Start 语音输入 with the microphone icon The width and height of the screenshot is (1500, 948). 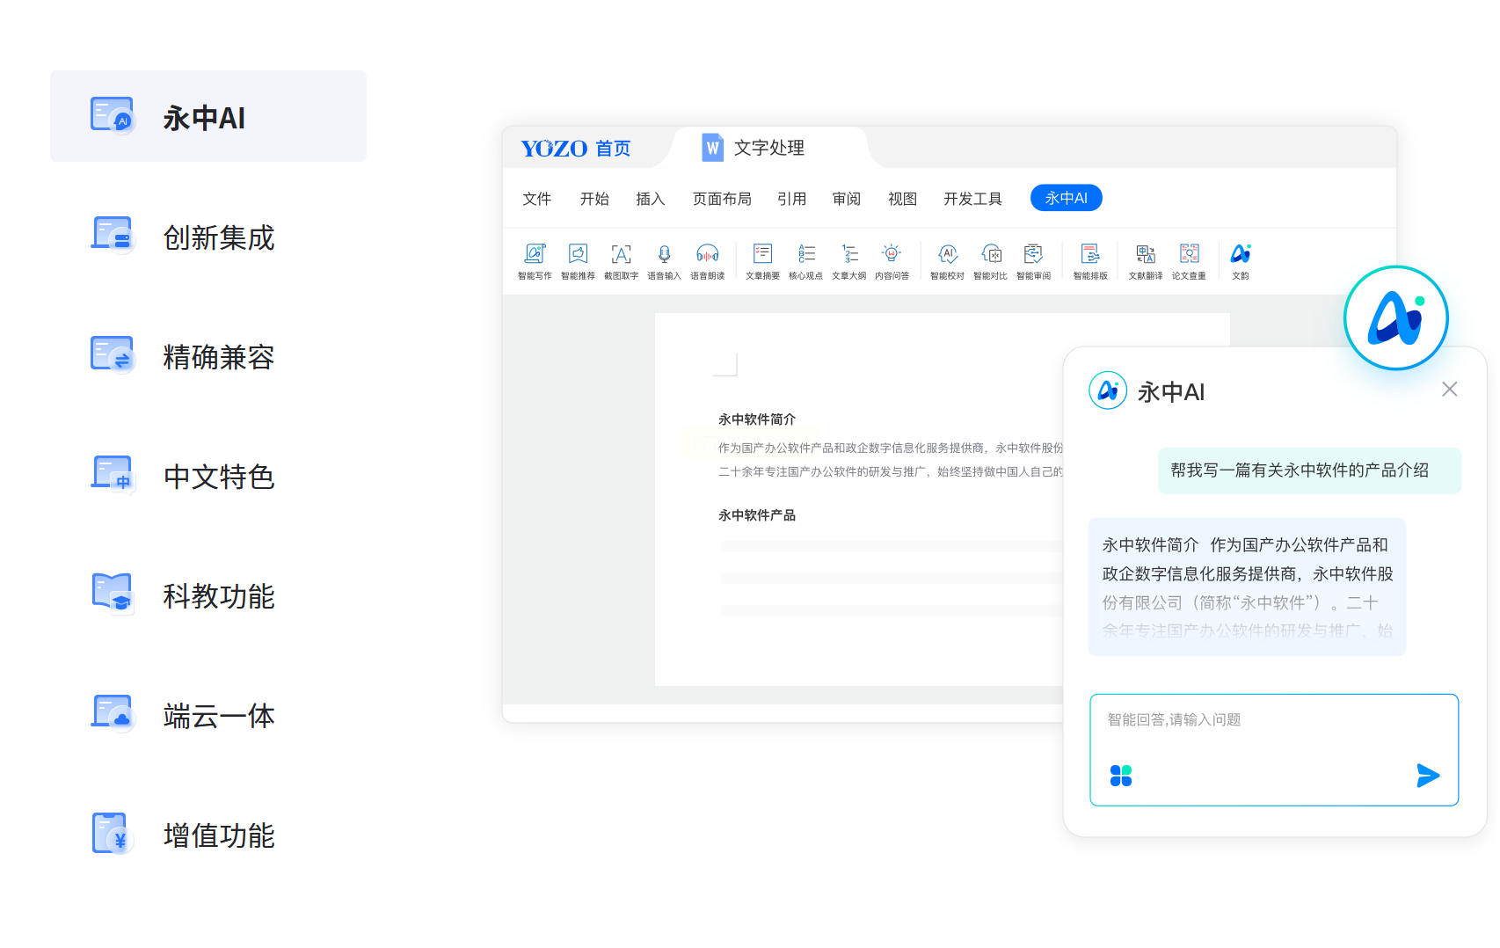click(x=664, y=261)
